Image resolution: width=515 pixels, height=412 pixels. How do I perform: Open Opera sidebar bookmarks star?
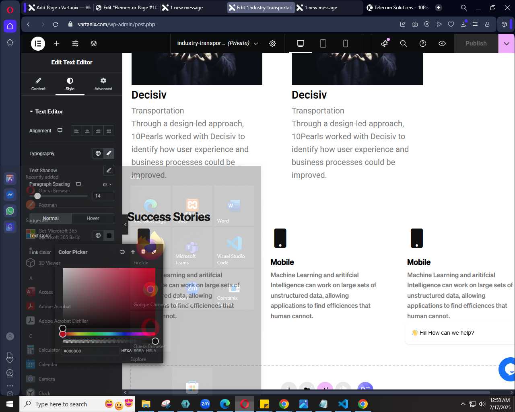pyautogui.click(x=10, y=42)
